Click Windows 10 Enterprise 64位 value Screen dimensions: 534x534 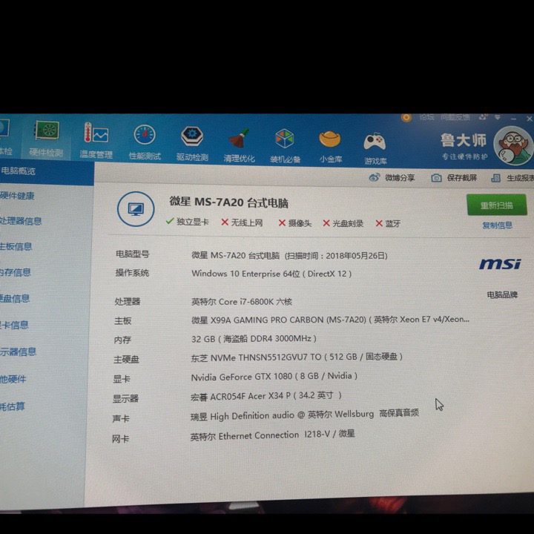[x=271, y=274]
